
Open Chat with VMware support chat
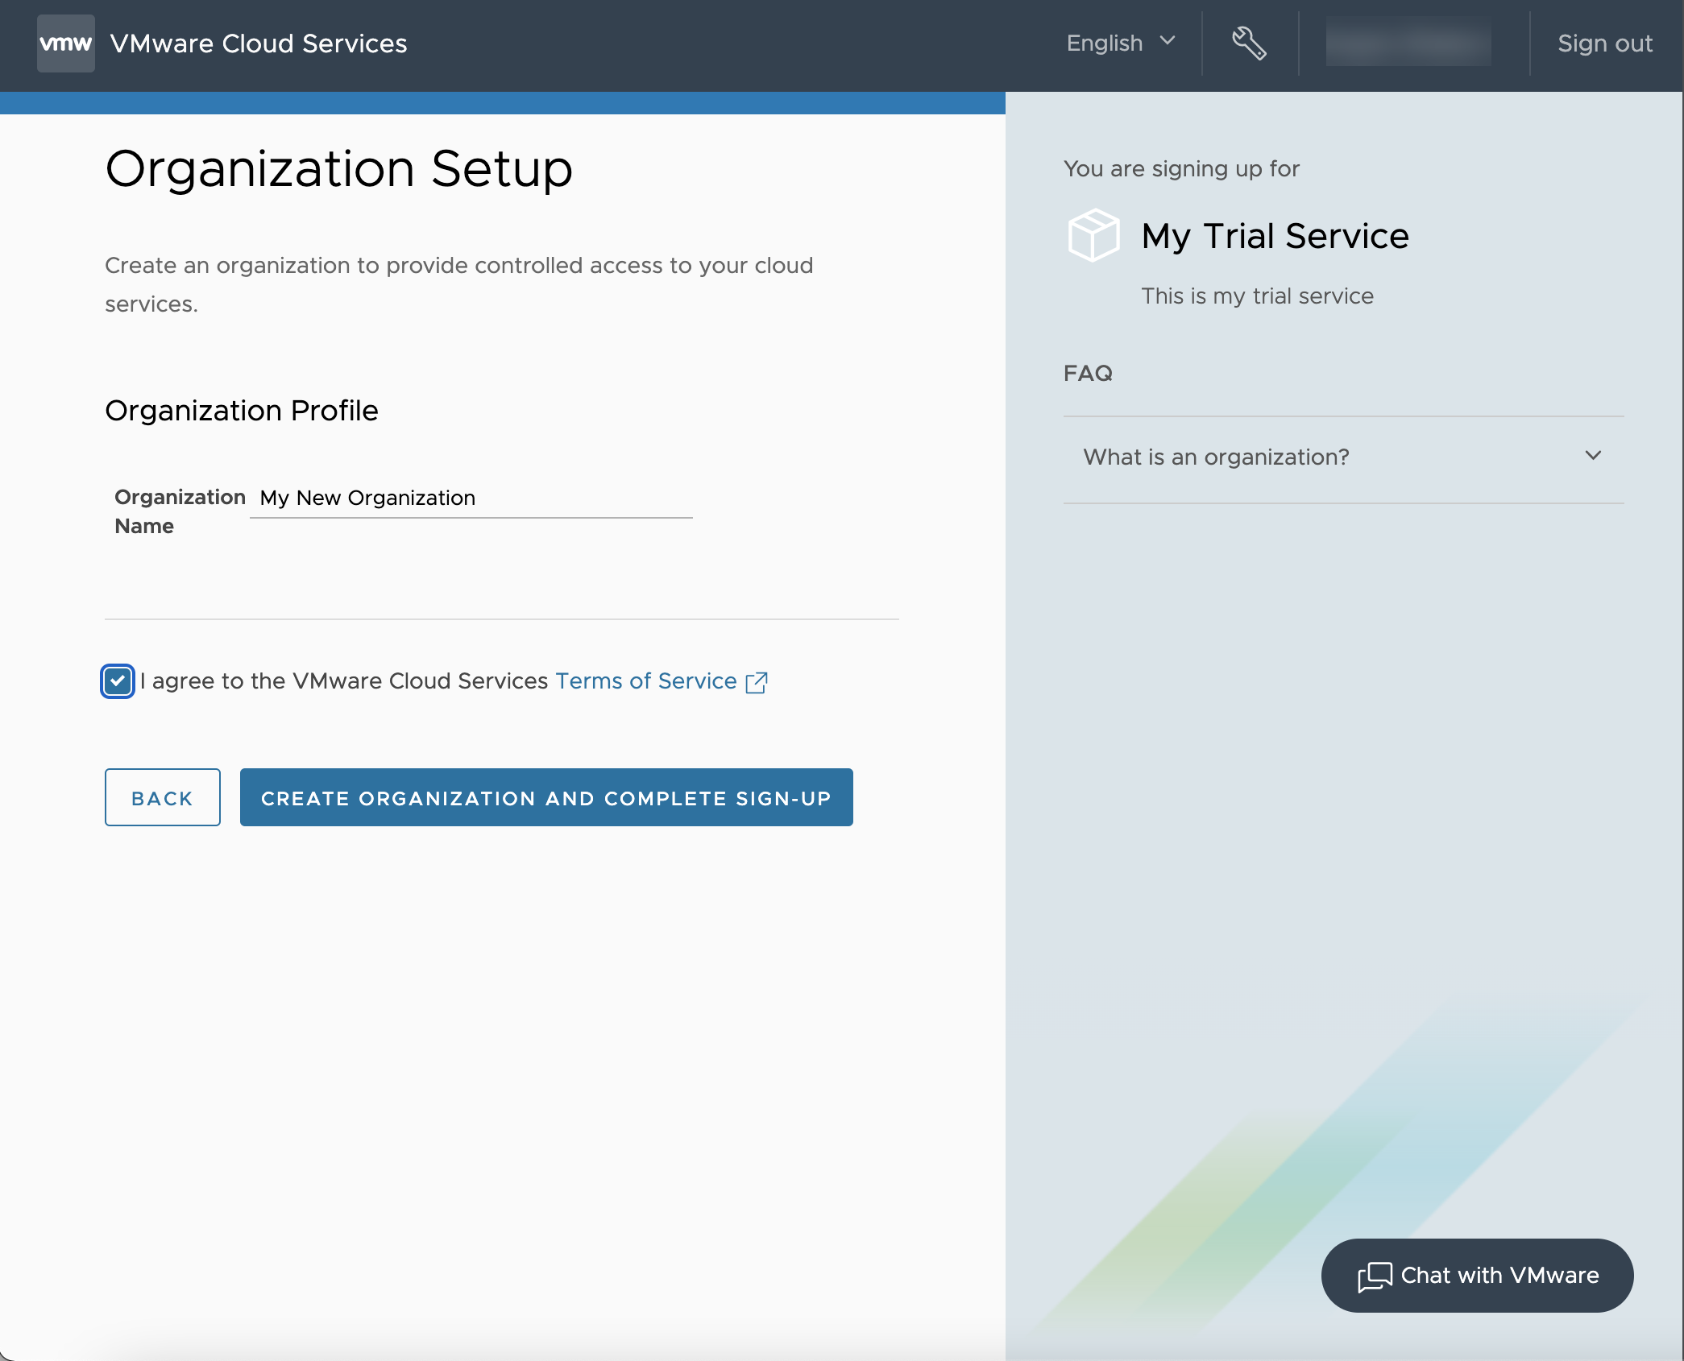tap(1479, 1275)
